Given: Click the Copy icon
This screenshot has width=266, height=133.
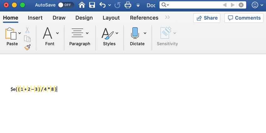Looking at the screenshot, I should (x=27, y=39).
